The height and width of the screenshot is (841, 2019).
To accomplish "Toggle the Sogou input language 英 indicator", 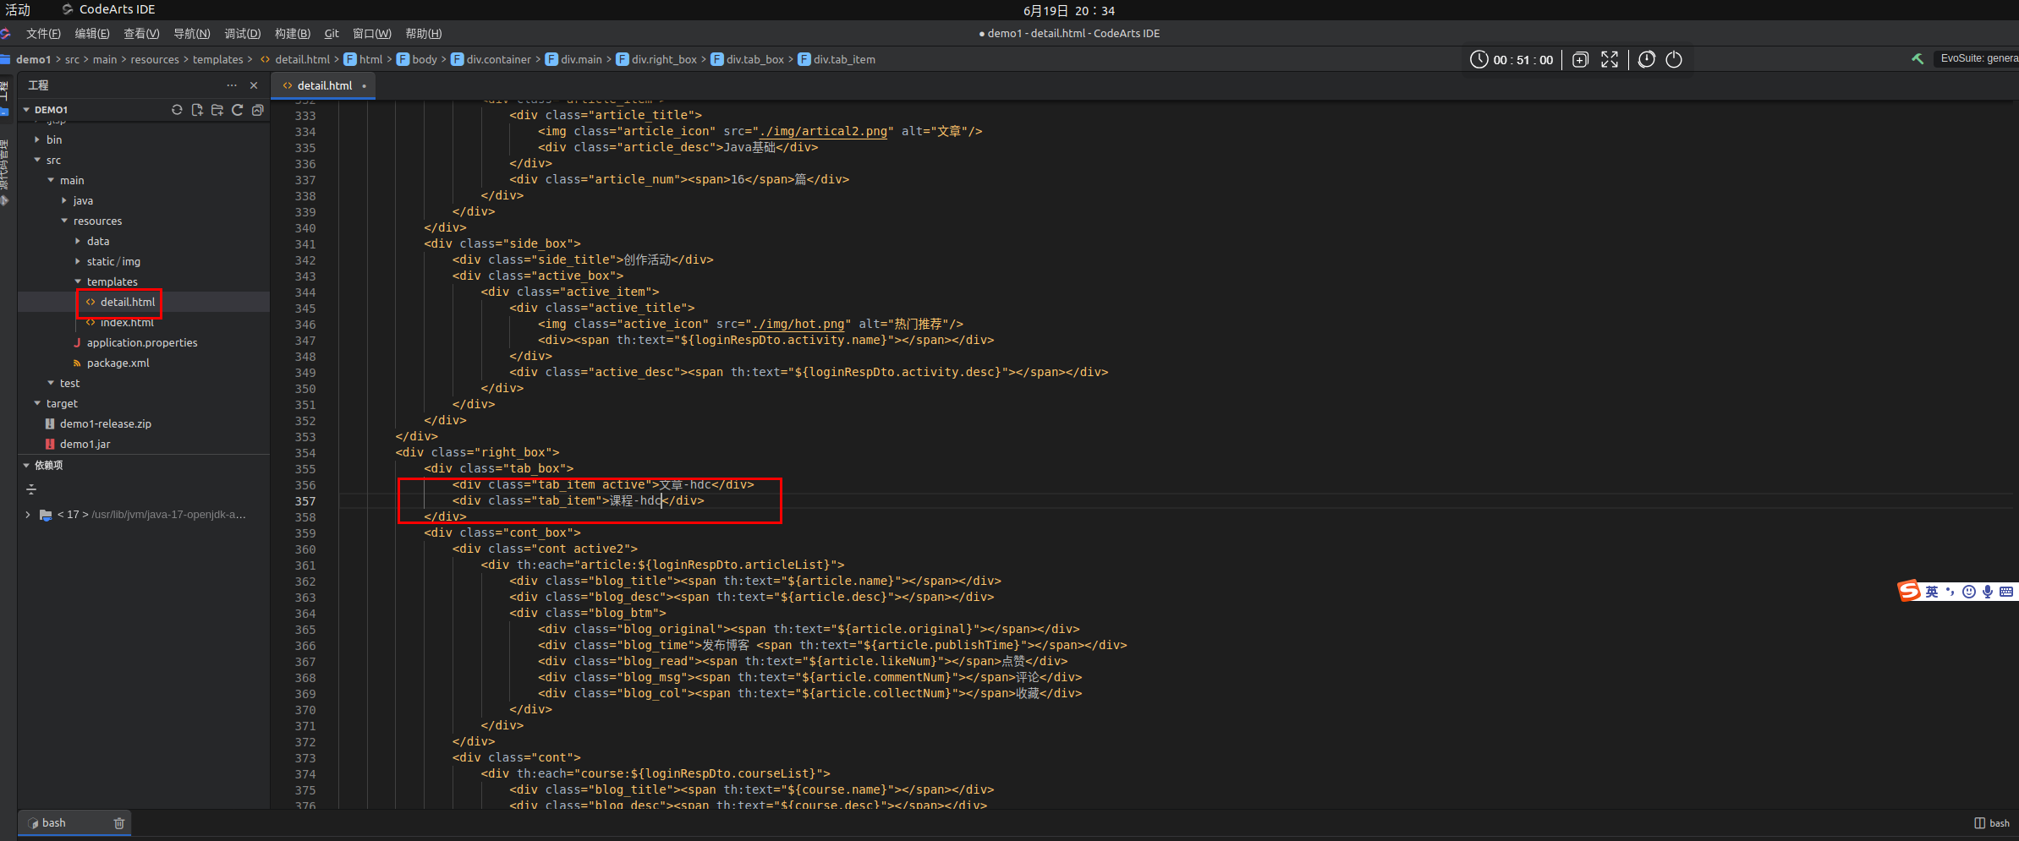I will tap(1932, 592).
